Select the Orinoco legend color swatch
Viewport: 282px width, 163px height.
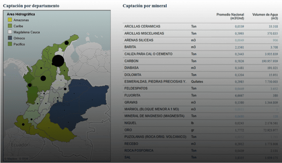[x=10, y=38]
